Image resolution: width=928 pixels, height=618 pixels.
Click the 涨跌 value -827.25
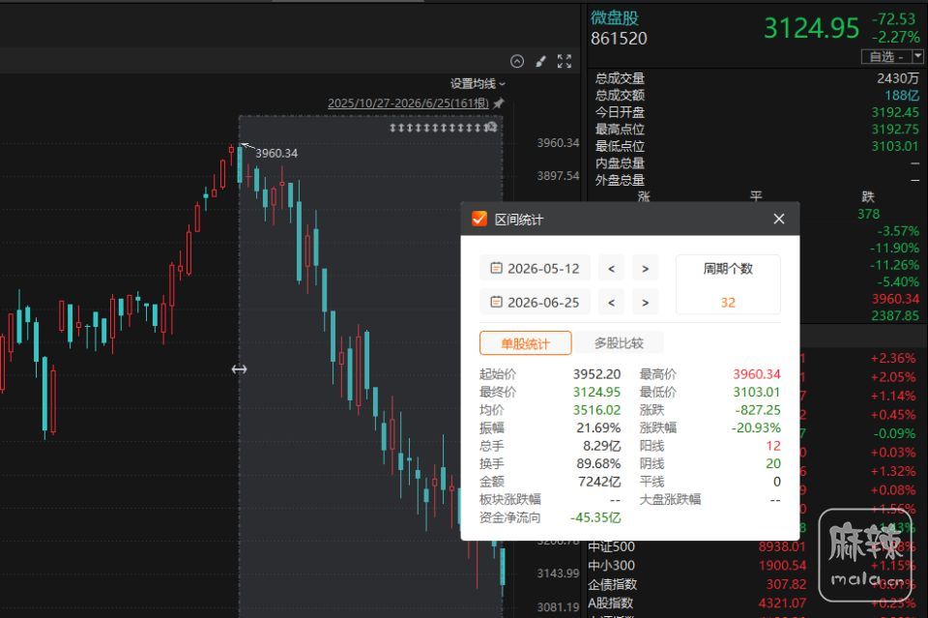[758, 410]
